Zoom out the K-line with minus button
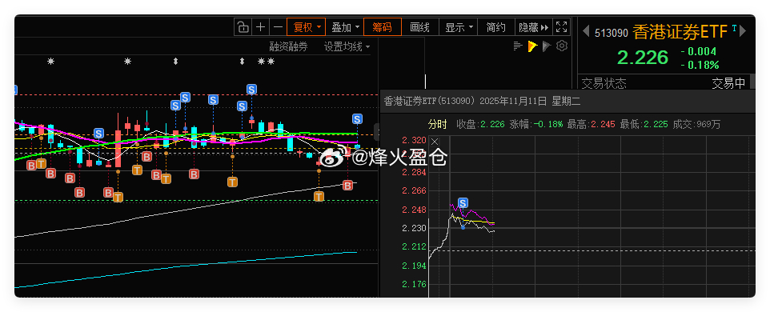Viewport: 770px width, 312px height. pyautogui.click(x=278, y=27)
